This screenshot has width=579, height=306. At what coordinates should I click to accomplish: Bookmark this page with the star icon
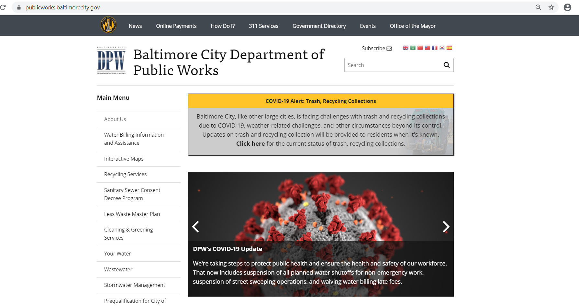551,7
